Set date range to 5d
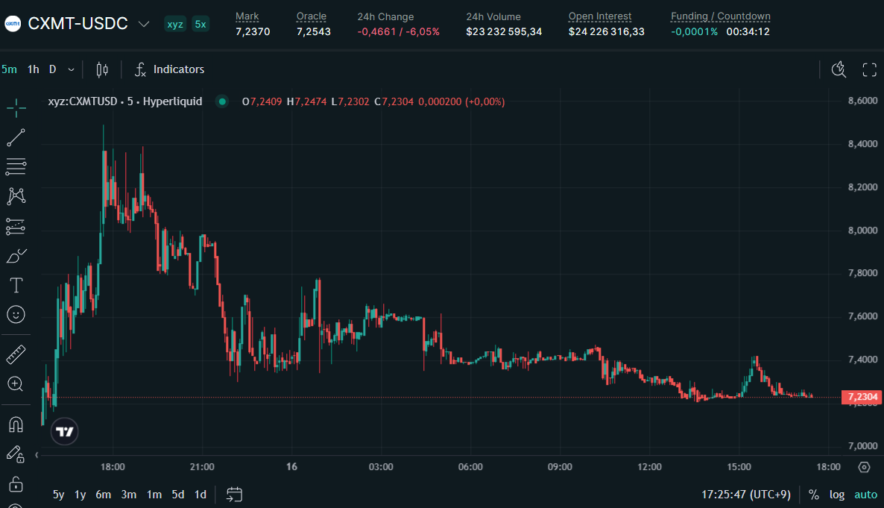This screenshot has height=508, width=884. coord(178,495)
